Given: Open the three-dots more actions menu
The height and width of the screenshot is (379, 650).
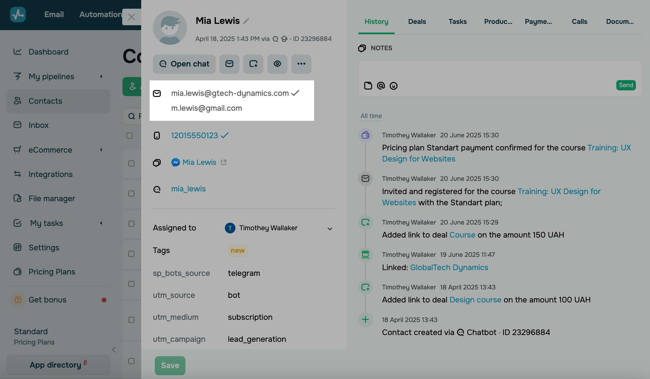Looking at the screenshot, I should point(301,64).
